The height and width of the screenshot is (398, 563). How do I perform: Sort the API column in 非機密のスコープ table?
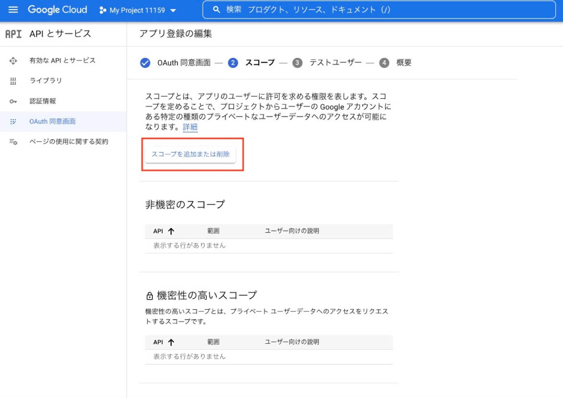(162, 231)
